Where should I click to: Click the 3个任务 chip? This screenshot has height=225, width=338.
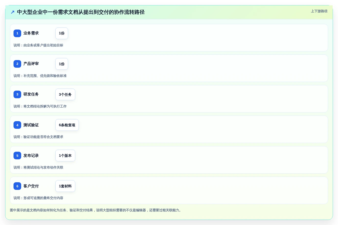click(65, 94)
